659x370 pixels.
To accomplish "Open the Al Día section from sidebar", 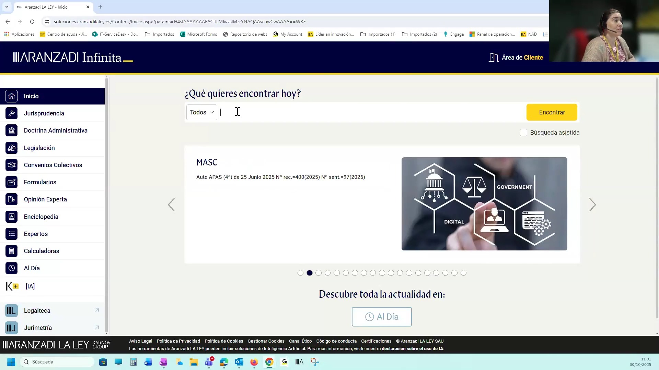I will point(32,268).
